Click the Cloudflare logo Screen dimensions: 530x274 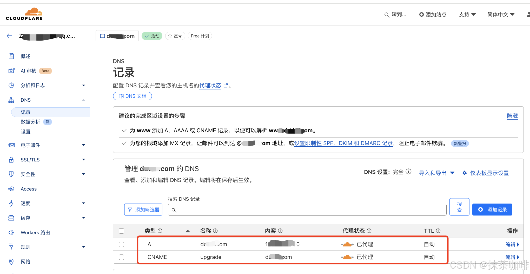24,14
